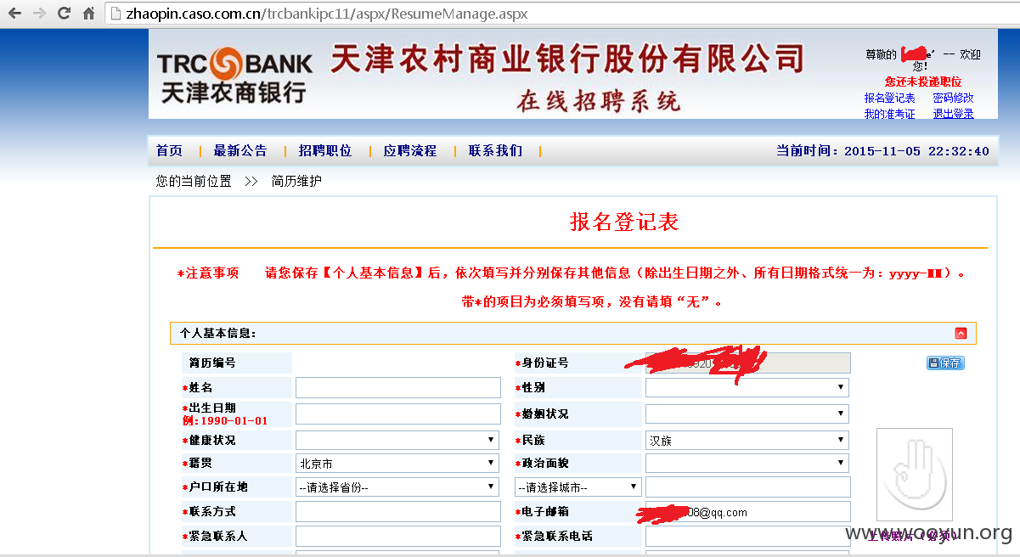
Task: Click the 在线招聘系统 banner text
Action: point(599,100)
